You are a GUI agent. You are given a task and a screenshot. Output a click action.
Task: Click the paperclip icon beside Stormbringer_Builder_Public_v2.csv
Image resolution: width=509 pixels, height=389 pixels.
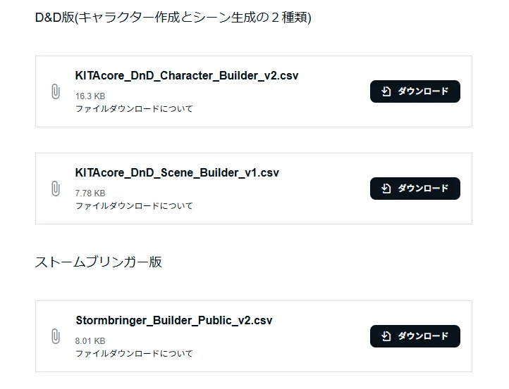56,336
